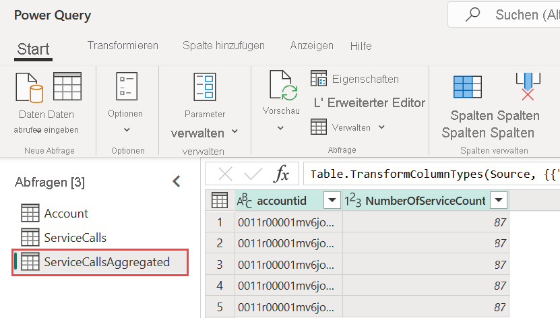Image resolution: width=560 pixels, height=318 pixels.
Task: Open the Hilfe tab
Action: pos(361,46)
